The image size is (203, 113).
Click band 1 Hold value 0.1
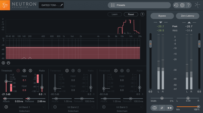point(24,80)
